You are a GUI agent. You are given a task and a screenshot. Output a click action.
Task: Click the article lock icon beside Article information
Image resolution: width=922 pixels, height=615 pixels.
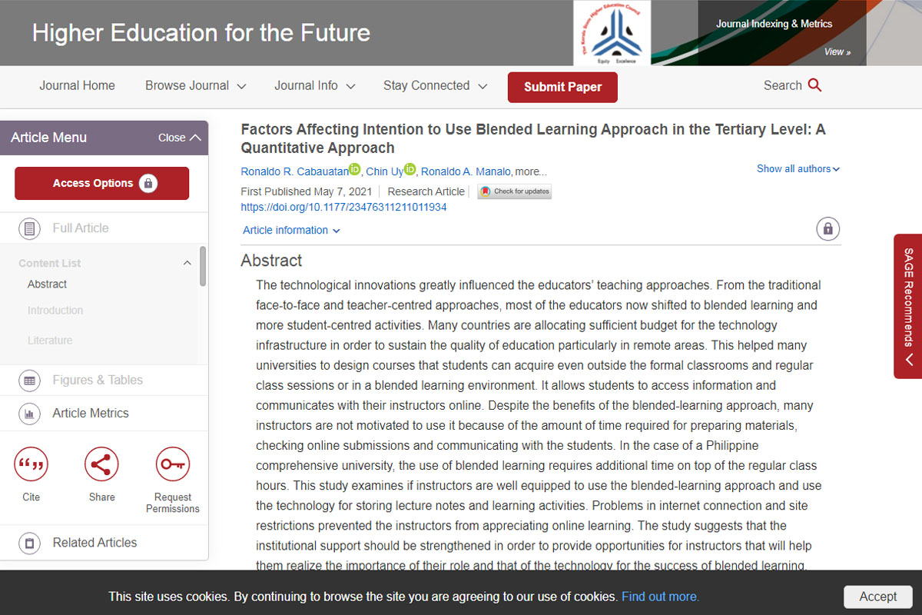(x=827, y=229)
